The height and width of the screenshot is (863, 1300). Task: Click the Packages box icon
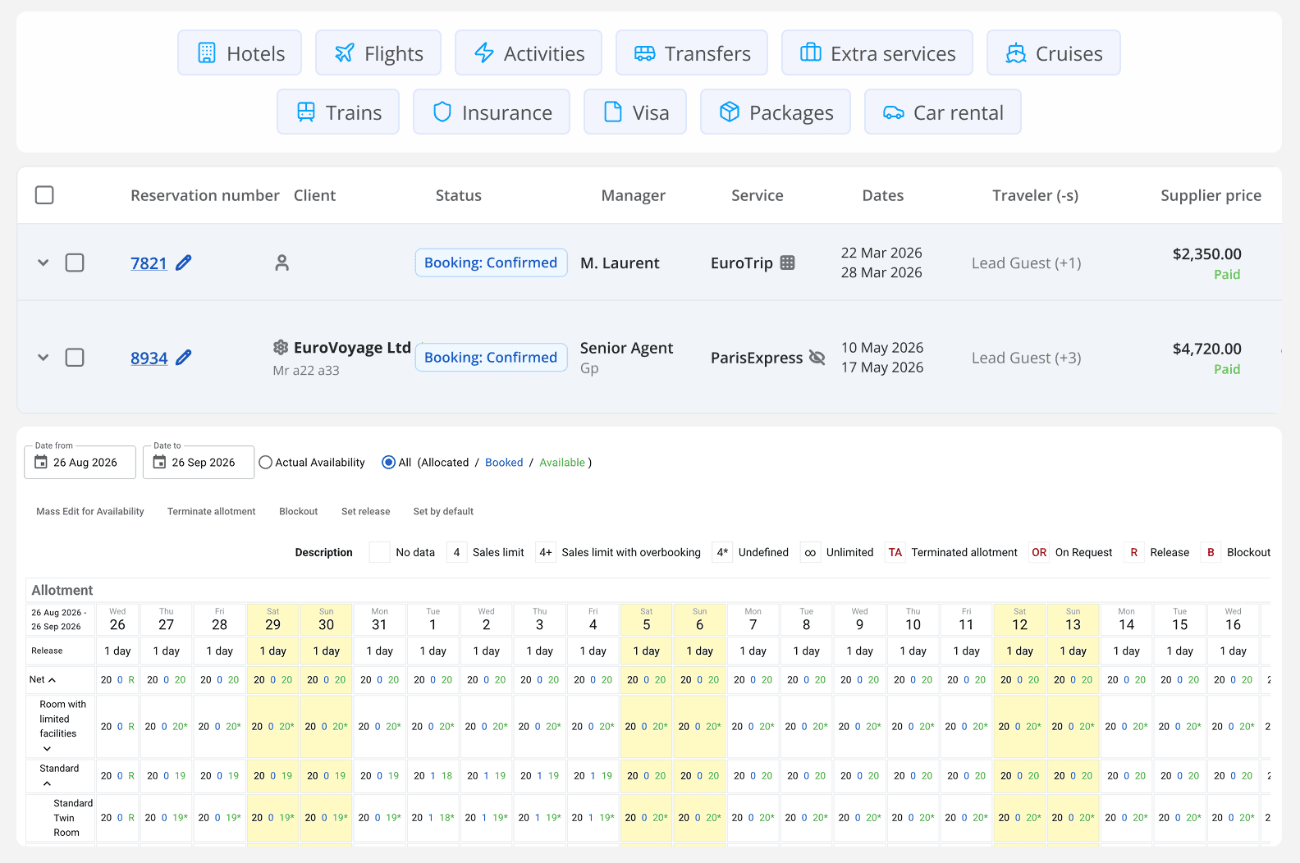click(x=730, y=112)
